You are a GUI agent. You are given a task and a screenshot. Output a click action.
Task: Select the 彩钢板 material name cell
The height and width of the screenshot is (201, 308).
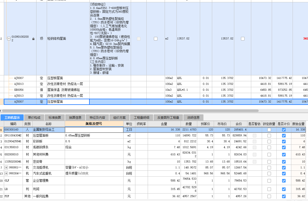[49, 141]
